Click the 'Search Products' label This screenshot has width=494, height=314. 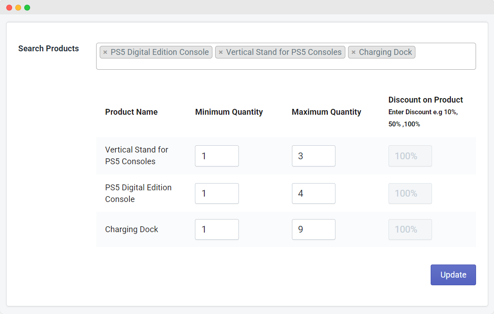click(49, 49)
